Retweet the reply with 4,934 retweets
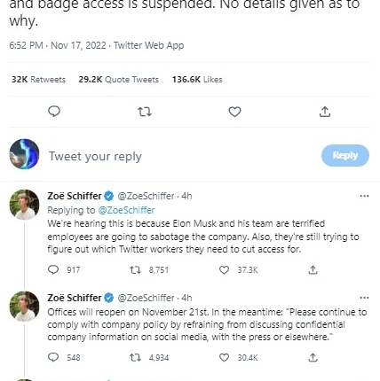The width and height of the screenshot is (380, 381). click(x=135, y=358)
